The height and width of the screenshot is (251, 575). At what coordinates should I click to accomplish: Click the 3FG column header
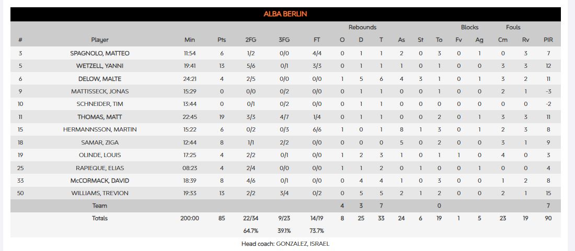pos(283,40)
